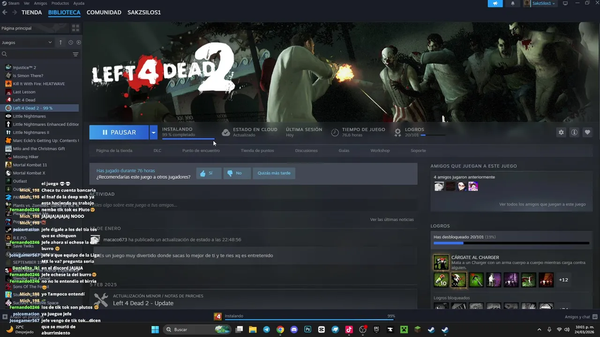600x337 pixels.
Task: Open the purple friend avatar
Action: (x=473, y=187)
